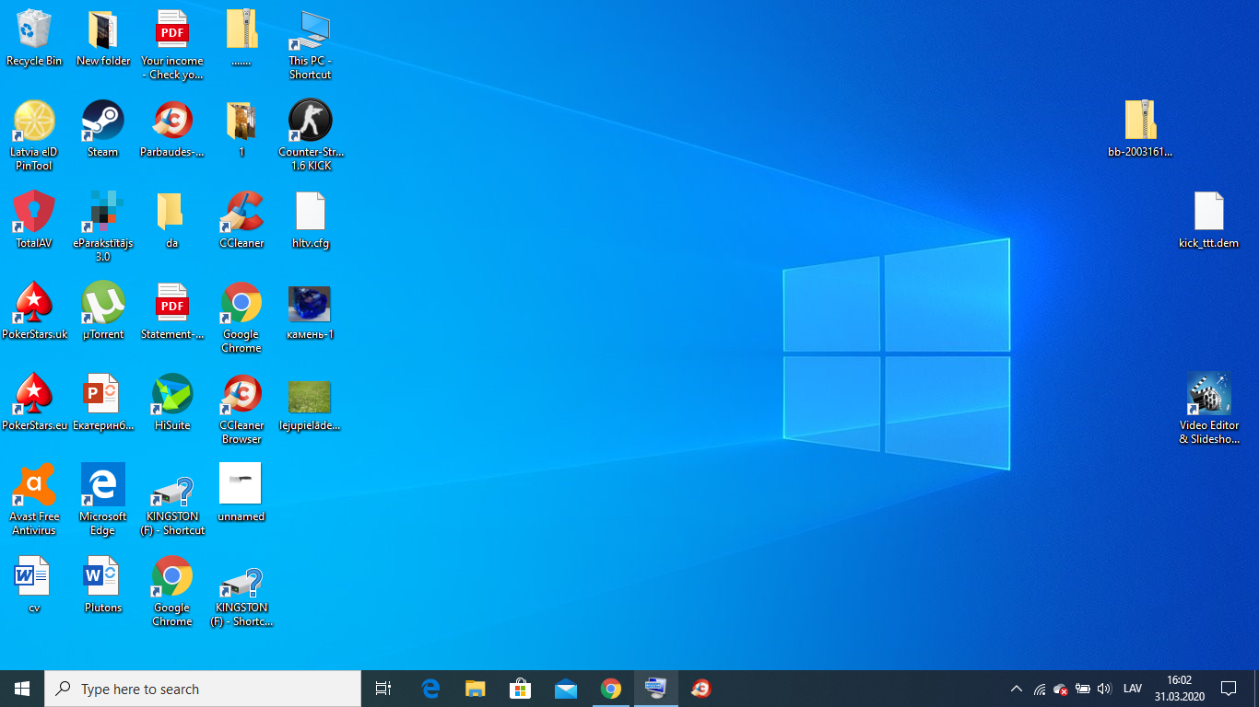Screen dimensions: 1259x707
Task: Open the cv Word document
Action: 34,585
